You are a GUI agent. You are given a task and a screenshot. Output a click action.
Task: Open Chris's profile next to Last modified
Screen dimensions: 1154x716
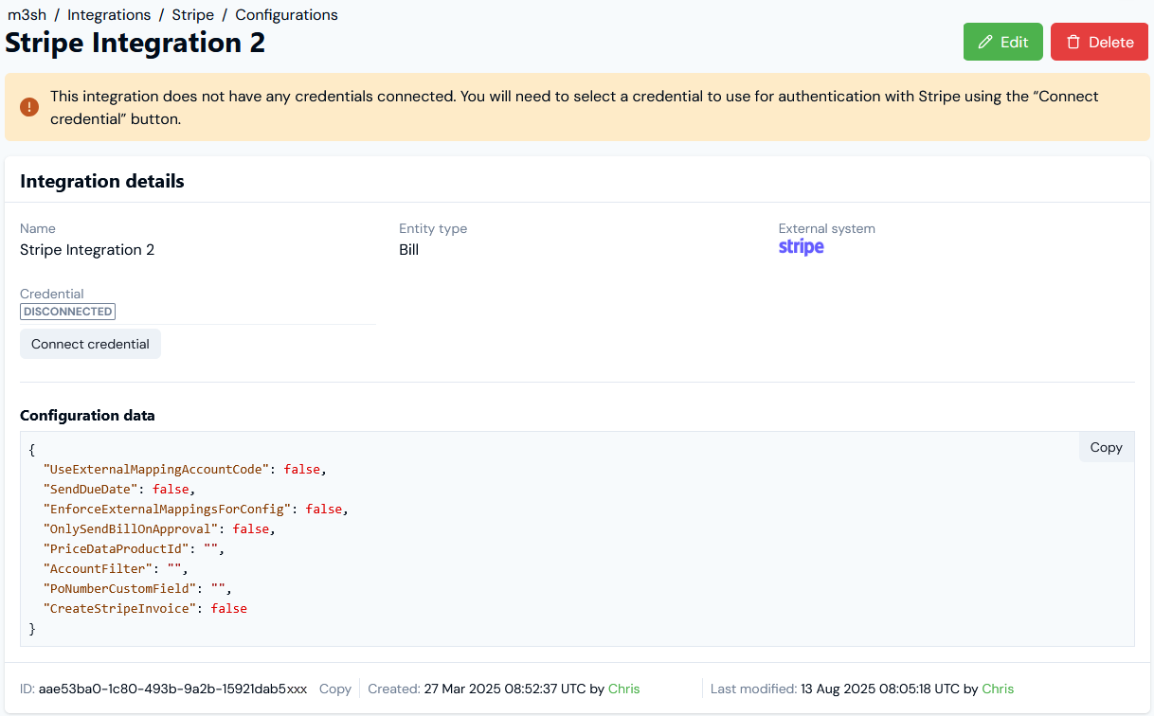point(998,689)
